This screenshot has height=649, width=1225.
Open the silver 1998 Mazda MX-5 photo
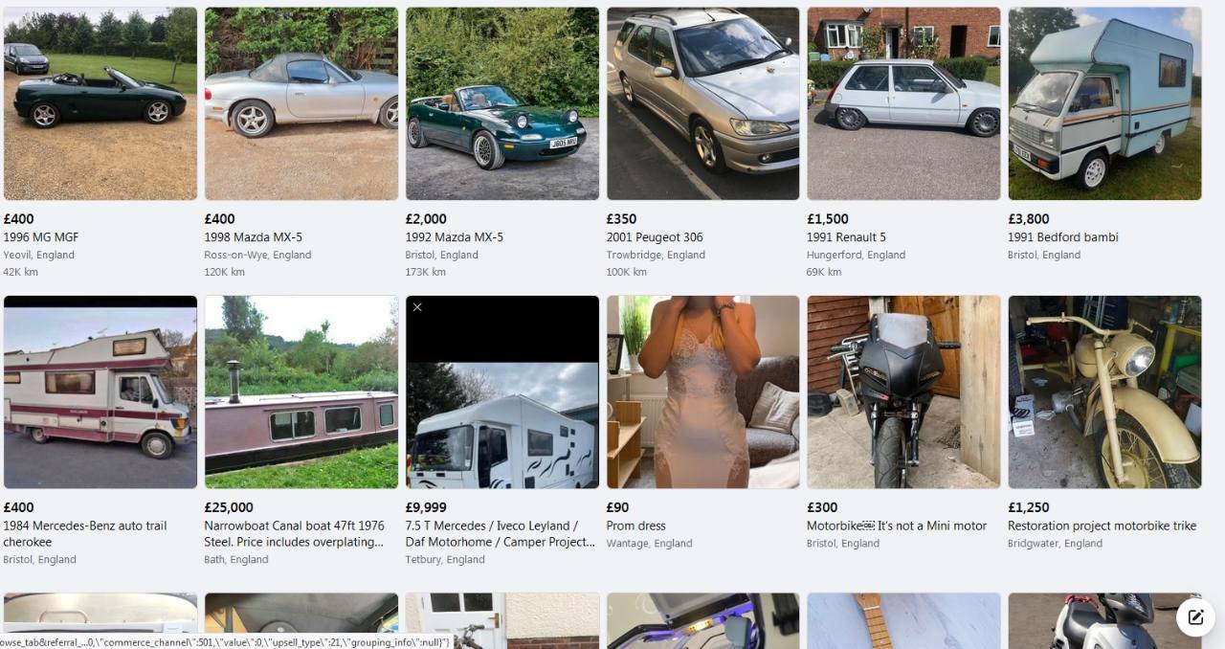click(x=301, y=103)
